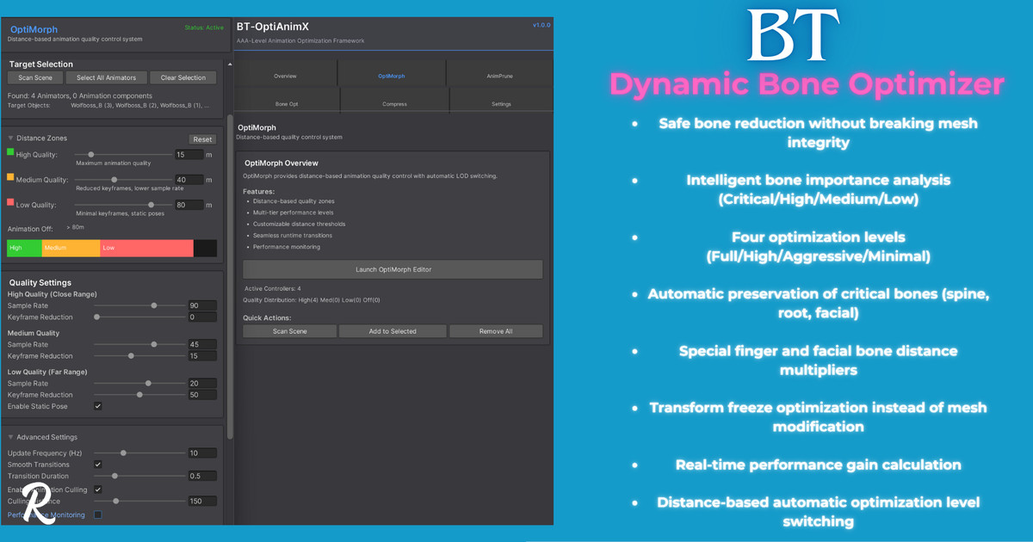1033x542 pixels.
Task: Toggle the Enable Static Pose checkbox
Action: [98, 406]
